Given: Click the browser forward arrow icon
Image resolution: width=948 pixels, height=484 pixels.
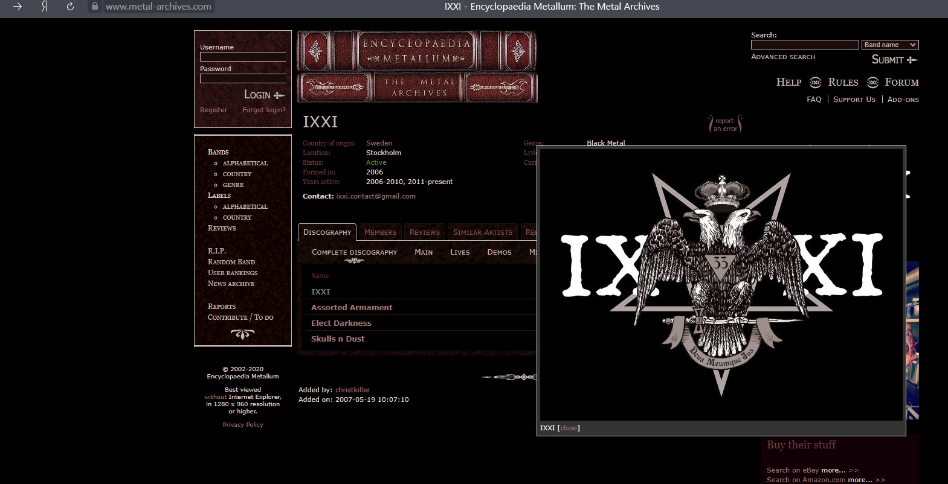Looking at the screenshot, I should point(18,7).
